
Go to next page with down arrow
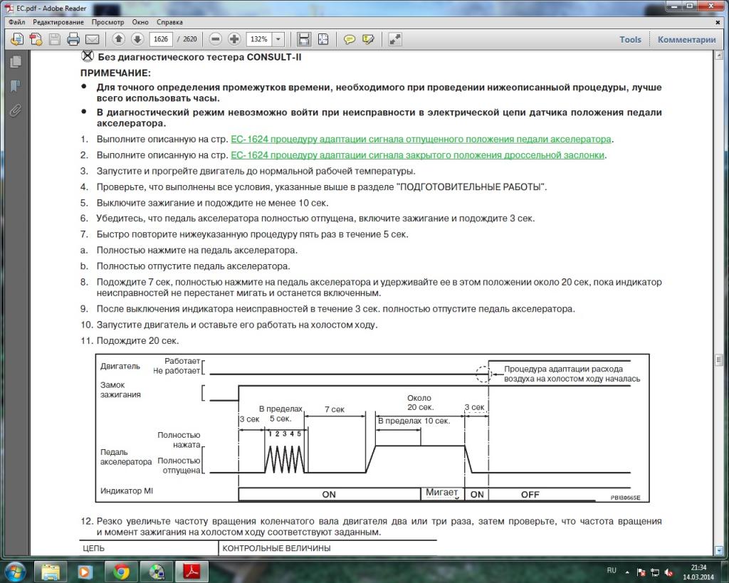pyautogui.click(x=137, y=39)
